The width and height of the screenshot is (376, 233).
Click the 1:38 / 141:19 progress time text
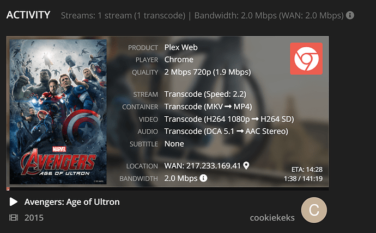(303, 179)
